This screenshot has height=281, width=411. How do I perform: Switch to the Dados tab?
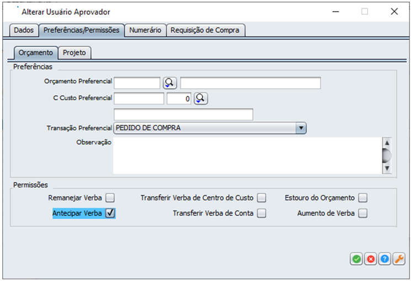pyautogui.click(x=24, y=30)
